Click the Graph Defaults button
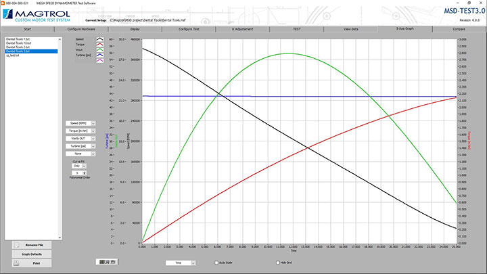This screenshot has width=487, height=274. tap(32, 254)
